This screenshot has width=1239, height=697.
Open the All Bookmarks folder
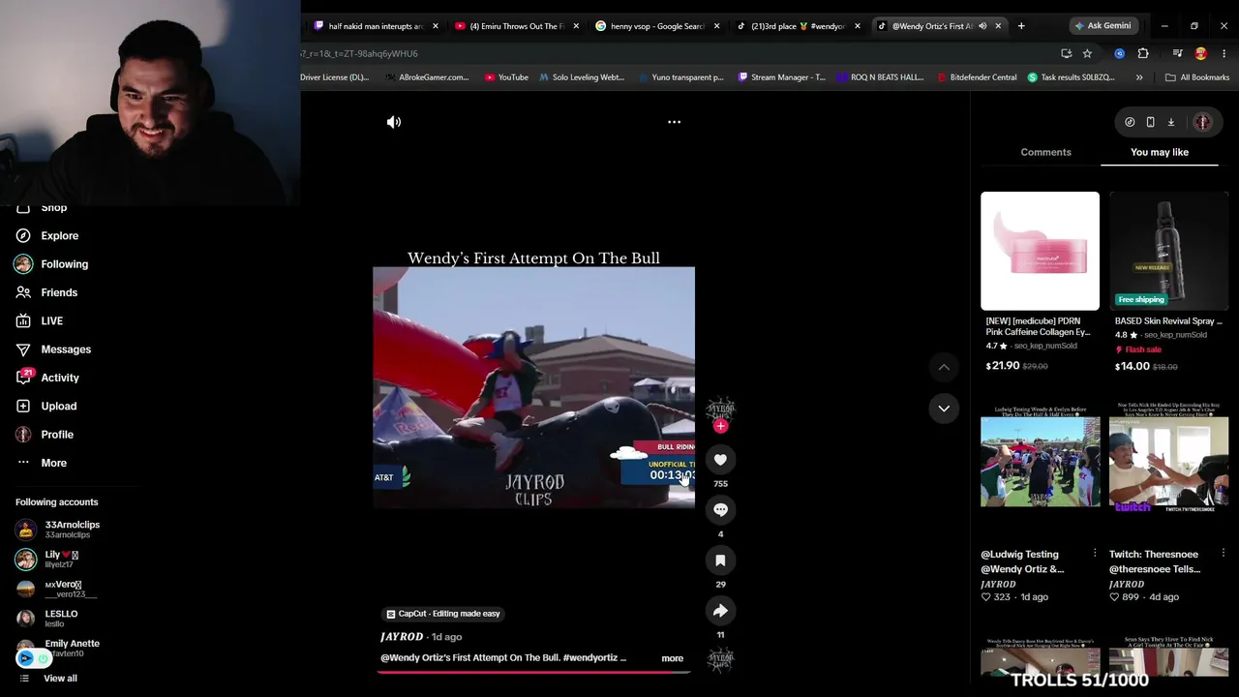(1197, 77)
